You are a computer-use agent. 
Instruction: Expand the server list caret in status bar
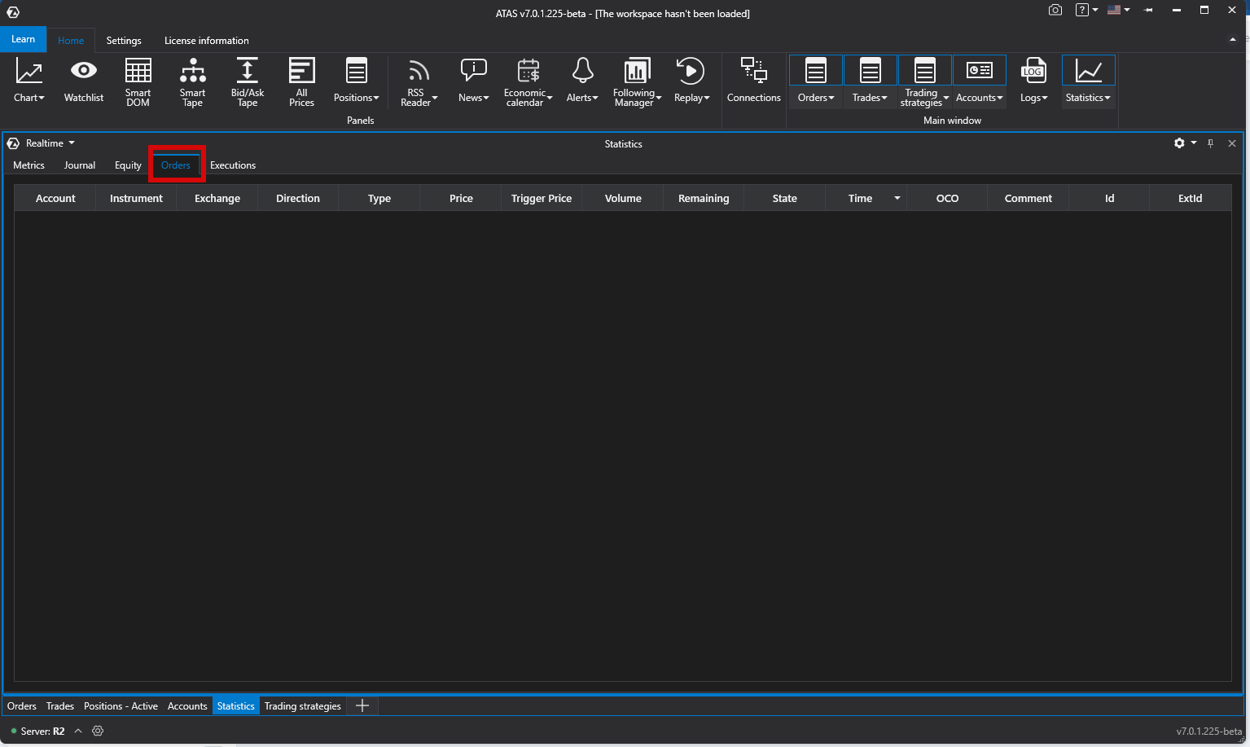[78, 731]
